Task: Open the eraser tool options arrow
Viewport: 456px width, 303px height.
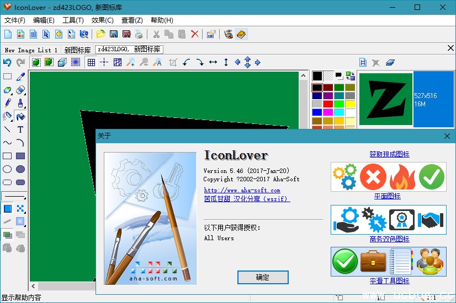Action: 25,94
